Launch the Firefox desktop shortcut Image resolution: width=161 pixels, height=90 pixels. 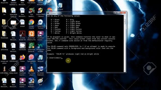[22, 58]
